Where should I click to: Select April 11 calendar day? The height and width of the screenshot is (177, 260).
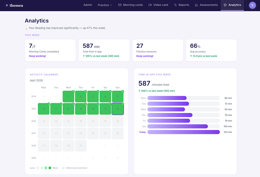[105, 109]
